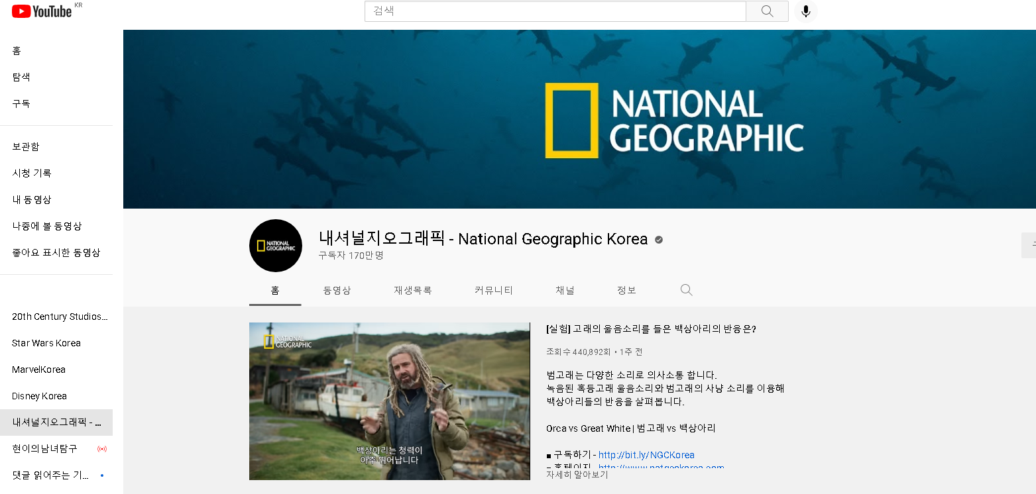This screenshot has height=494, width=1036.
Task: Select 내셔널지오그래픽 subscription in the sidebar
Action: [56, 422]
